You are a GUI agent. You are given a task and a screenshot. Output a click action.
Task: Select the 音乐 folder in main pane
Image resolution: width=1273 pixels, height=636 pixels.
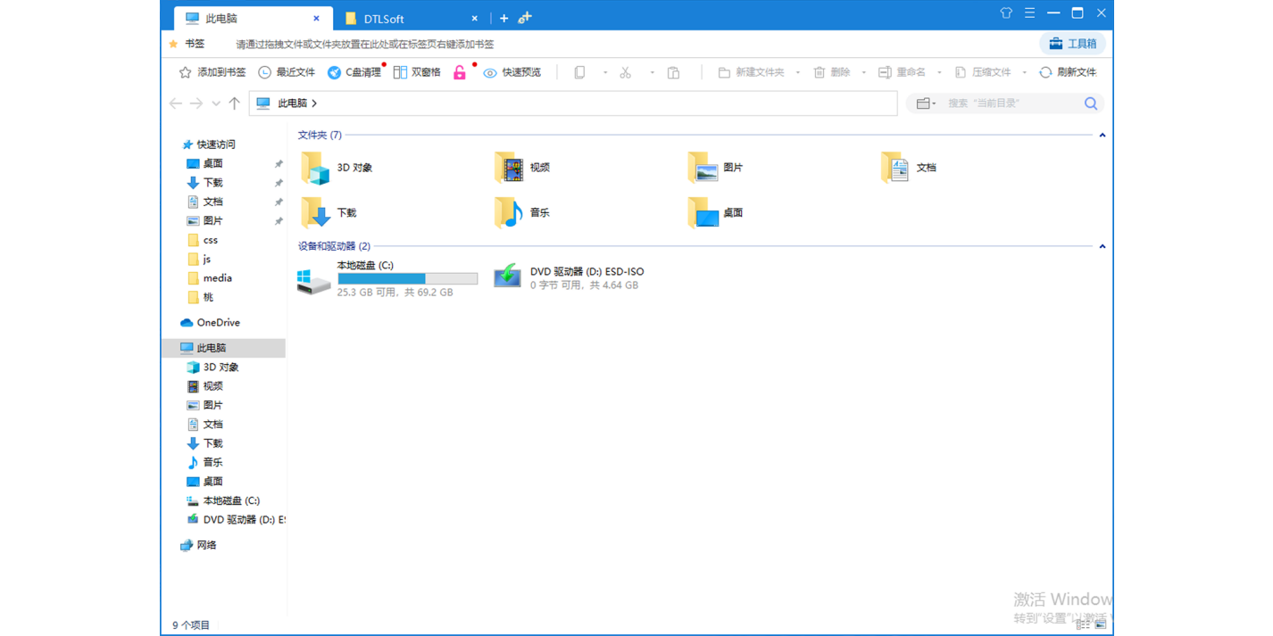pyautogui.click(x=523, y=213)
